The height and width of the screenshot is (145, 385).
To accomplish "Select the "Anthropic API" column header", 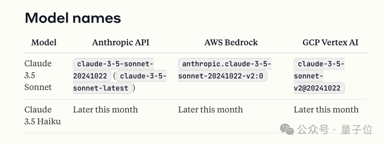I will [120, 42].
